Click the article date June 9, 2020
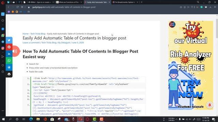Image resolution: width=218 pixels, height=122 pixels. [x=78, y=43]
